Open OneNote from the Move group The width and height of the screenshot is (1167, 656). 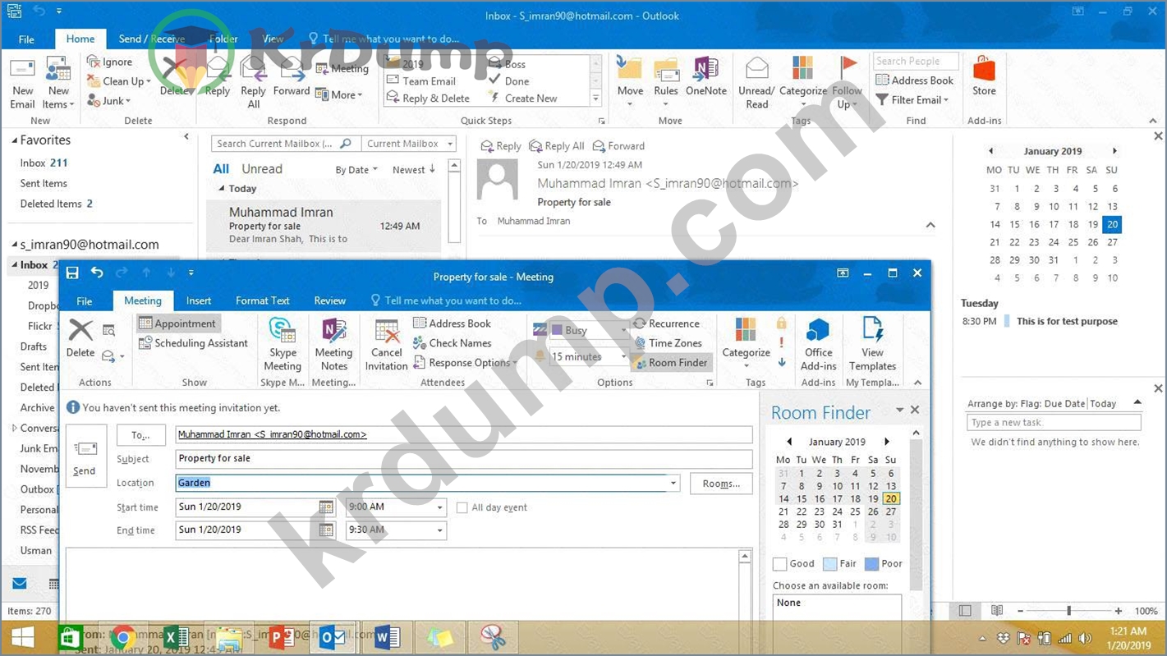point(705,76)
